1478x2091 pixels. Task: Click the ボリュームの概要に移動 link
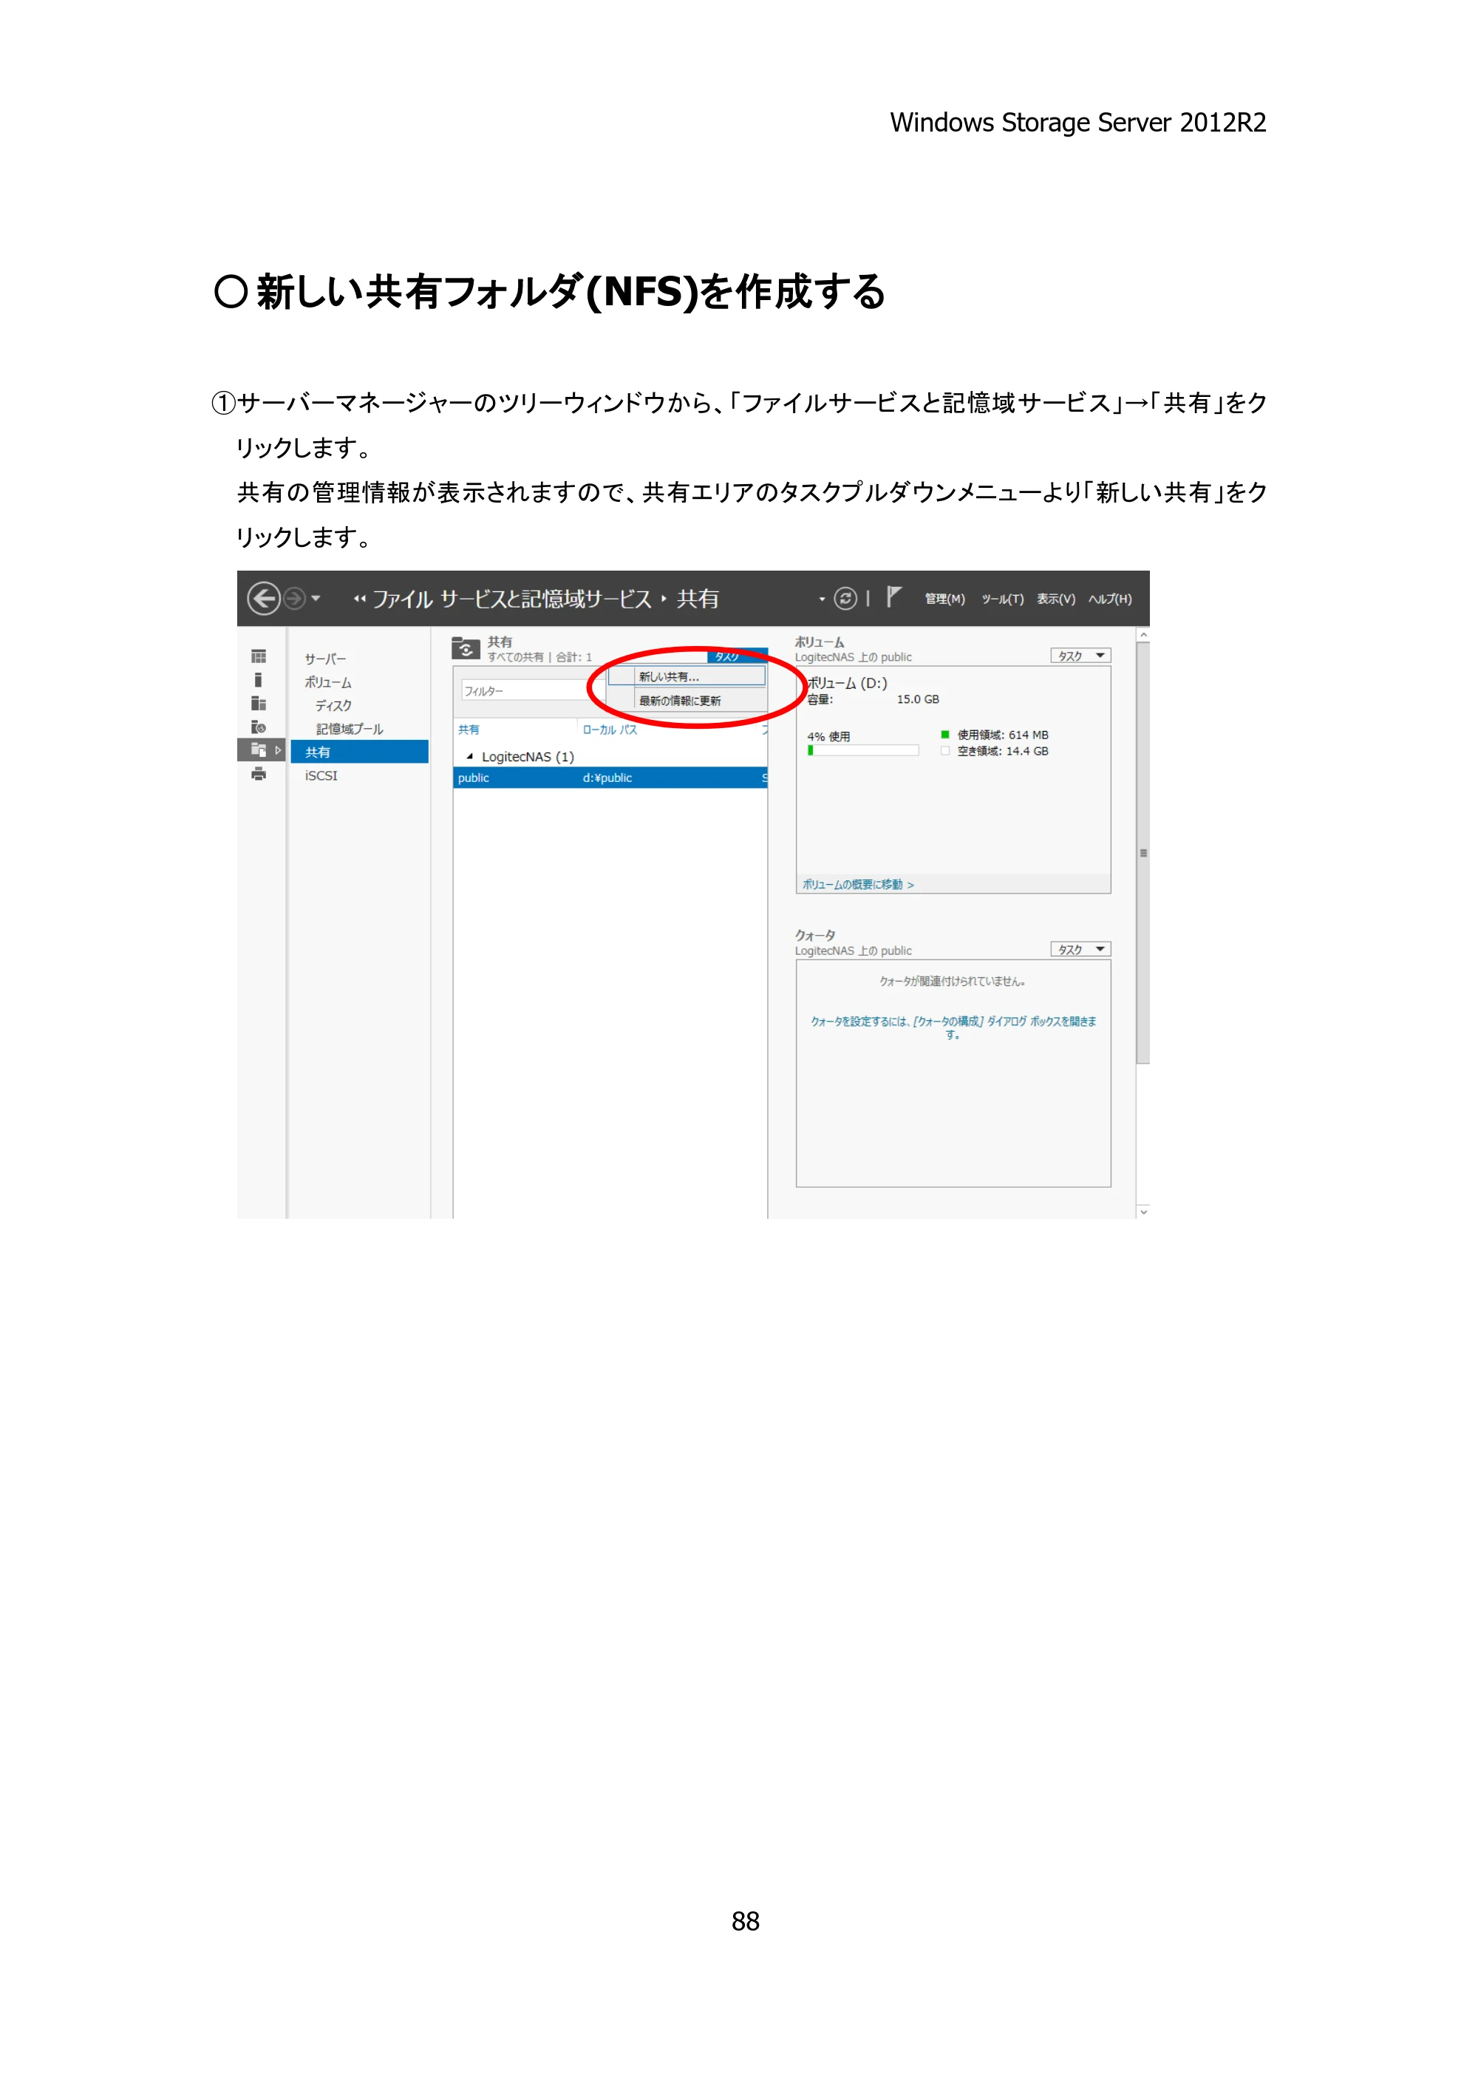[x=858, y=884]
